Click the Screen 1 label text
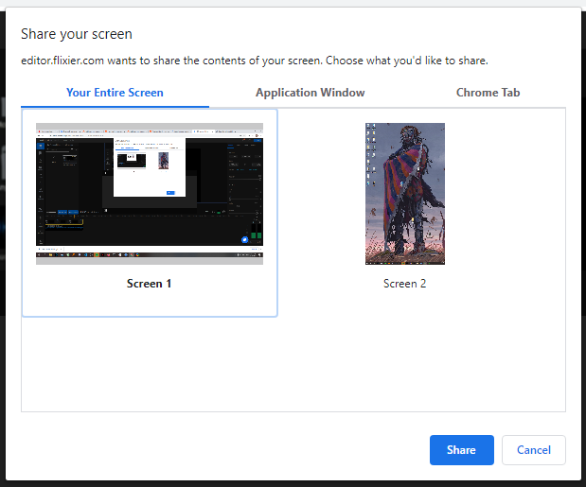586x487 pixels. [x=150, y=284]
